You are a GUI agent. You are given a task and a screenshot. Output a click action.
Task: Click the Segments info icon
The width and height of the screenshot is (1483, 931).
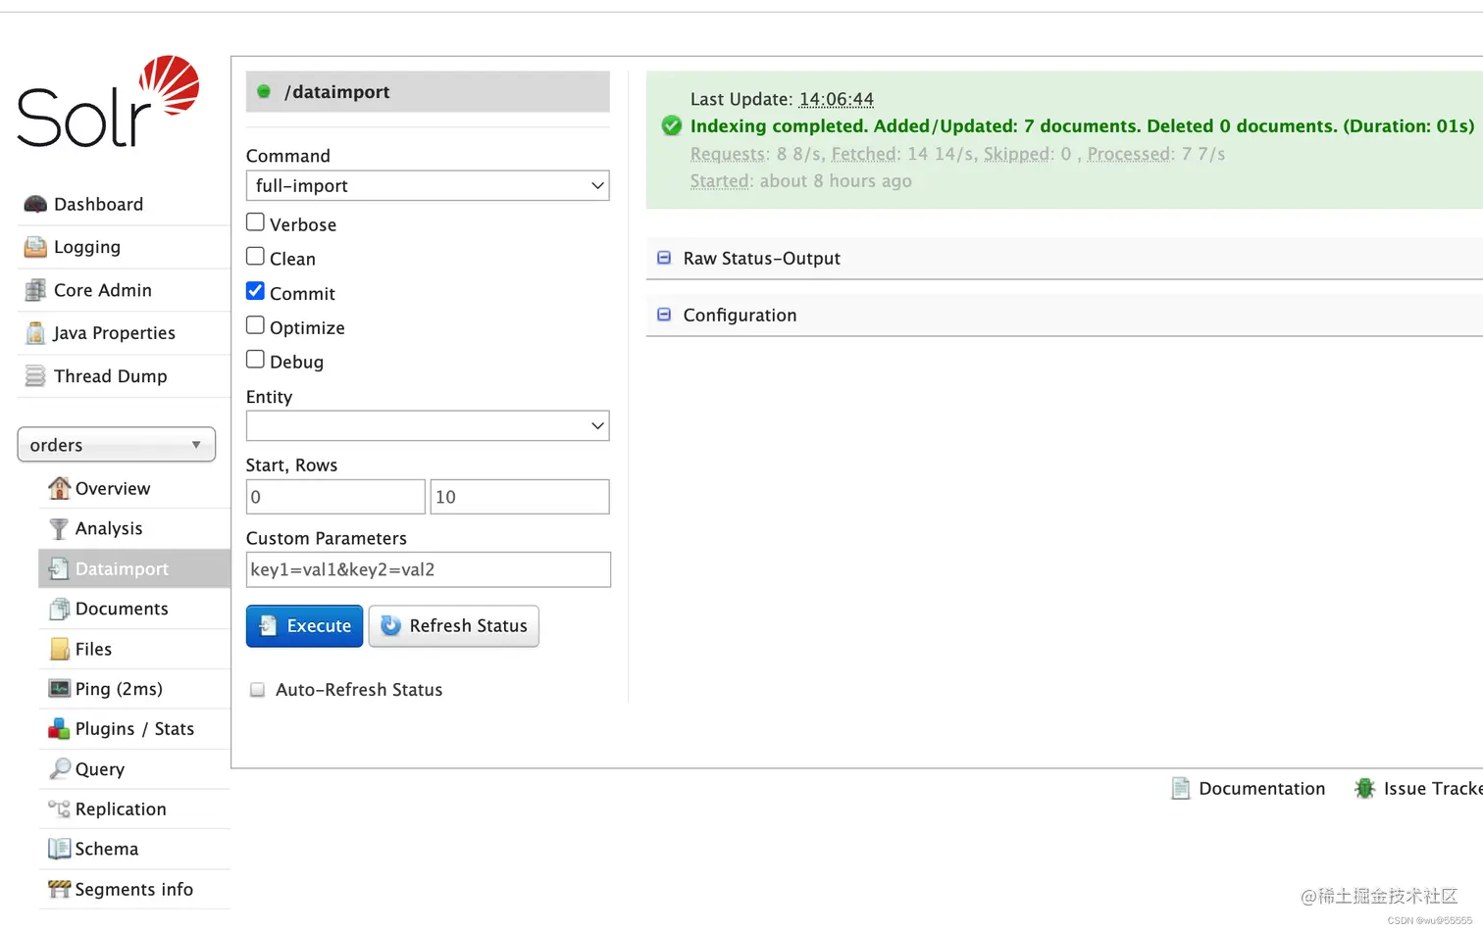click(x=59, y=889)
